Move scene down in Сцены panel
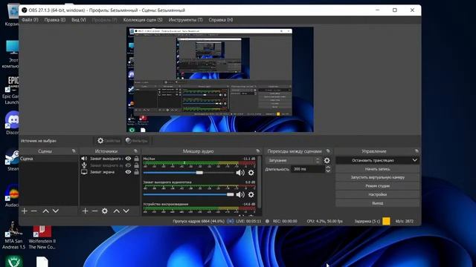 pyautogui.click(x=56, y=211)
